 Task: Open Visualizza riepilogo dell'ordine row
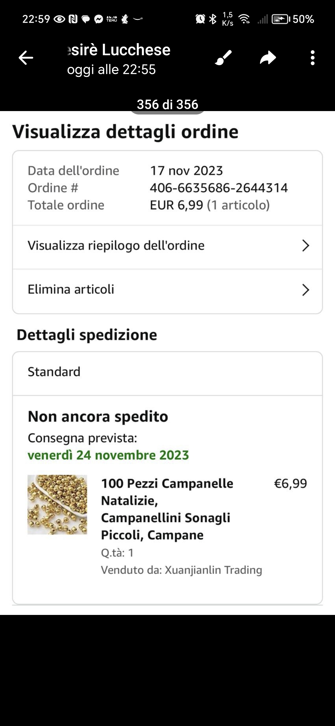116,246
